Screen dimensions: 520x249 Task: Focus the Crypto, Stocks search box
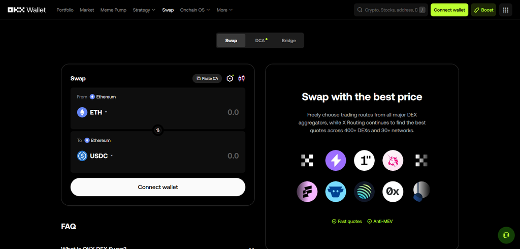pyautogui.click(x=391, y=10)
